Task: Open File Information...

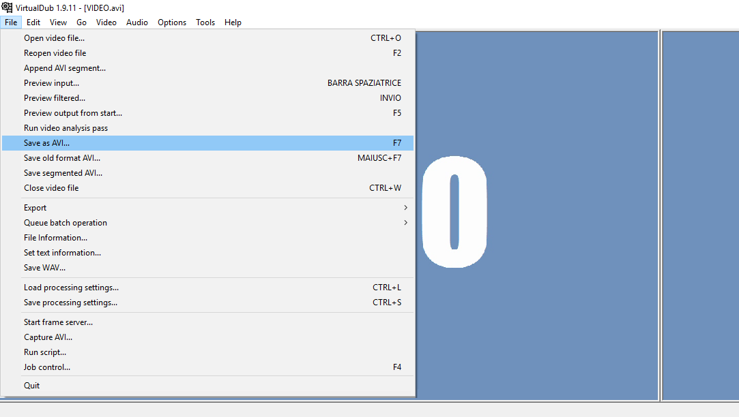Action: click(x=208, y=238)
